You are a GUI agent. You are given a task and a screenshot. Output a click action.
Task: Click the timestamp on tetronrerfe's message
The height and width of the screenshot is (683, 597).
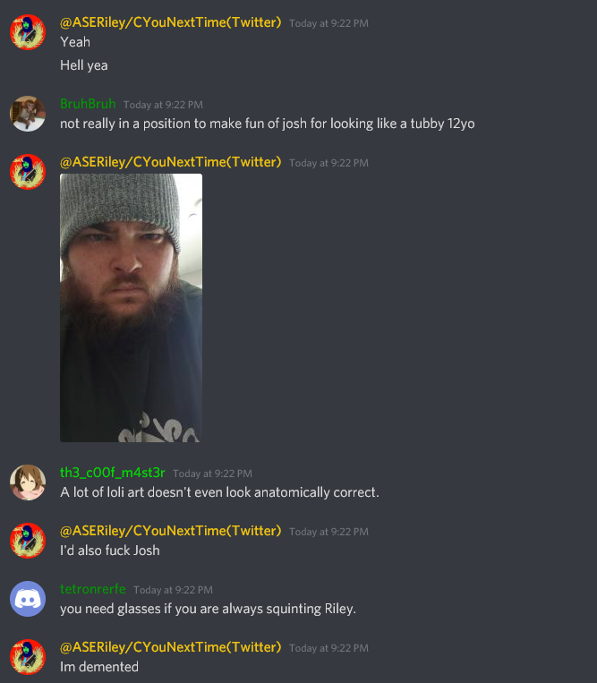tap(174, 590)
